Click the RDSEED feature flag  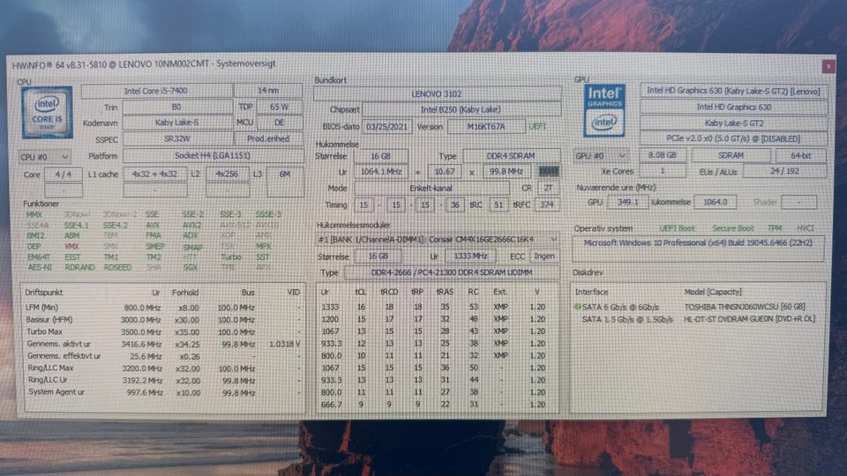pos(117,267)
